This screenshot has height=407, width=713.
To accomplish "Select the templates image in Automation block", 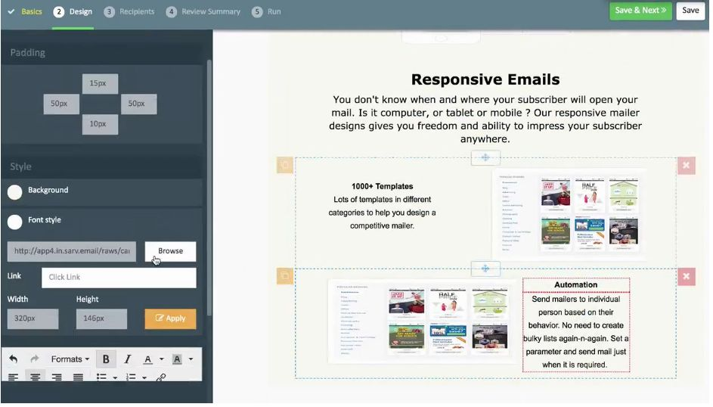I will (x=422, y=322).
